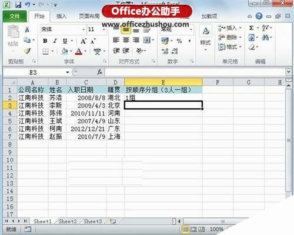Click the insert function fx icon
The height and width of the screenshot is (235, 294).
99,72
